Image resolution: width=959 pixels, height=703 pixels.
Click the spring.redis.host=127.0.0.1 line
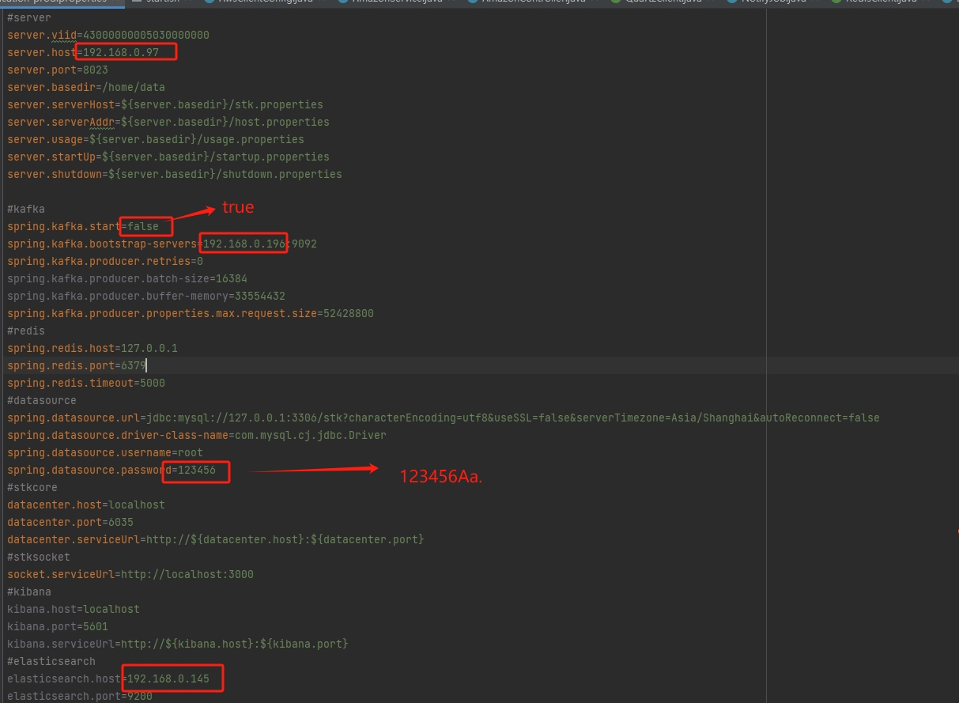coord(93,348)
